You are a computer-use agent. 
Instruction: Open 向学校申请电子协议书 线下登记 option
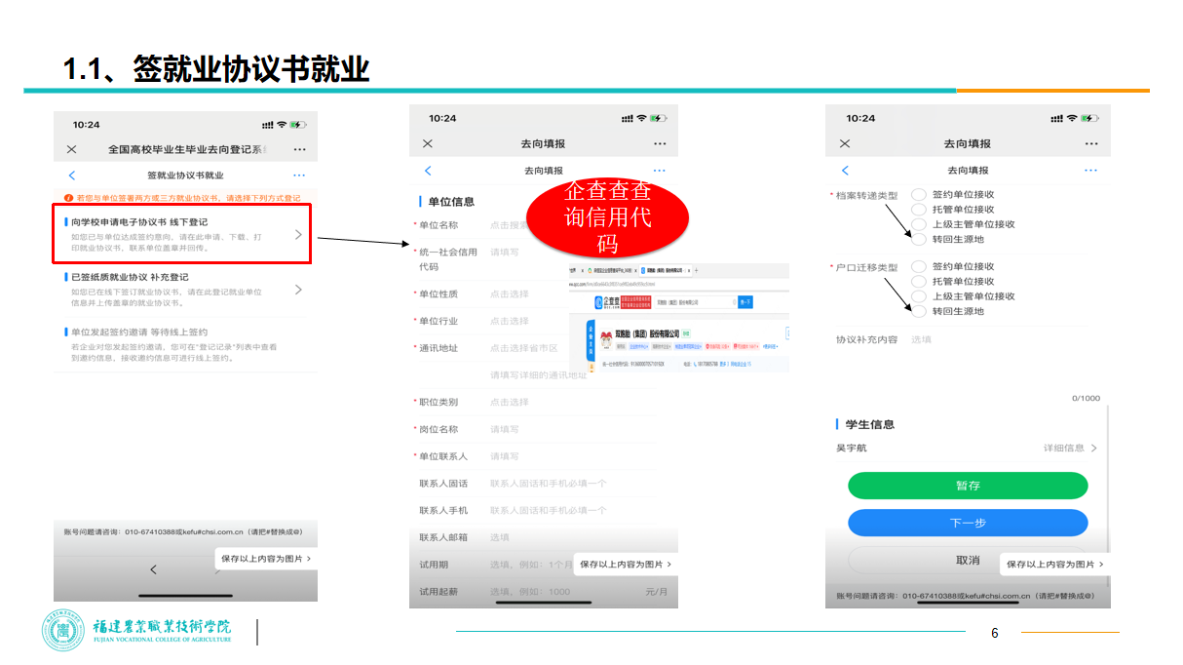tap(182, 234)
